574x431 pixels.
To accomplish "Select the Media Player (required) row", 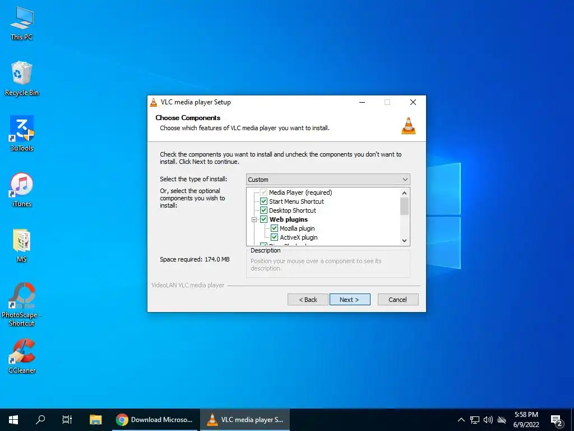I will (300, 192).
